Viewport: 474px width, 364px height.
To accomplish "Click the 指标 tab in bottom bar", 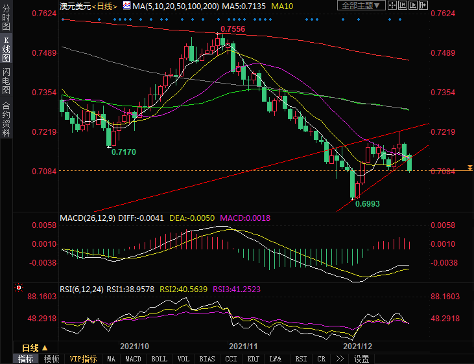I will pos(26,359).
